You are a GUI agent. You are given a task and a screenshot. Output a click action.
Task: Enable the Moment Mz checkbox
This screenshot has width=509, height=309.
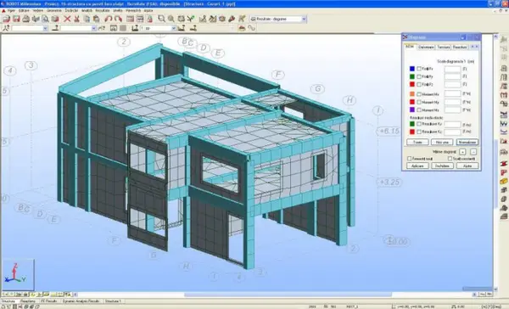pos(419,110)
